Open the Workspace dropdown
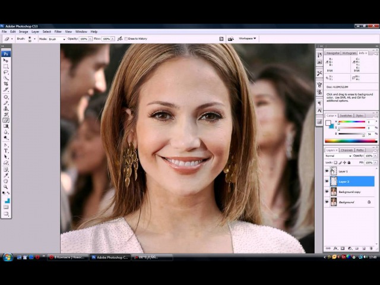Image resolution: width=380 pixels, height=285 pixels. tap(247, 39)
